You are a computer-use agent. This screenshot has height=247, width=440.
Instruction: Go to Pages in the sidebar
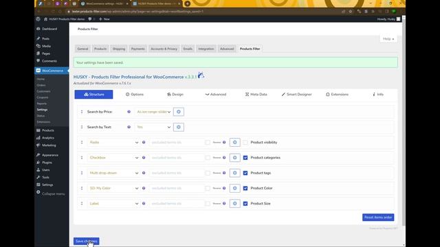pyautogui.click(x=46, y=54)
